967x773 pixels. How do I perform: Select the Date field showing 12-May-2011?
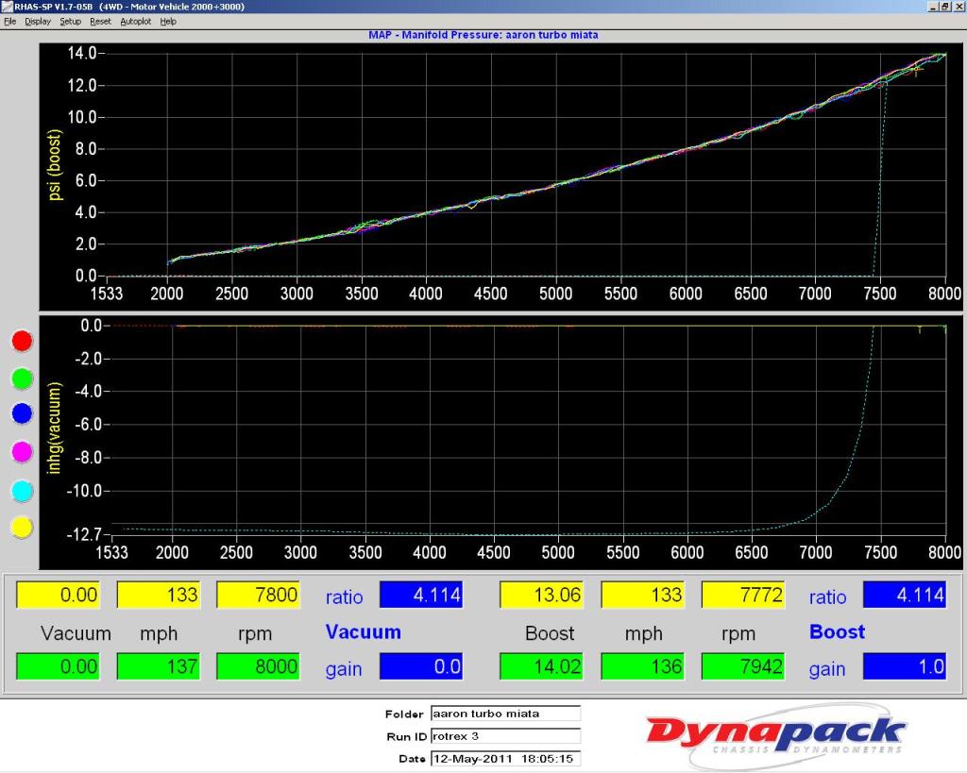[x=505, y=759]
